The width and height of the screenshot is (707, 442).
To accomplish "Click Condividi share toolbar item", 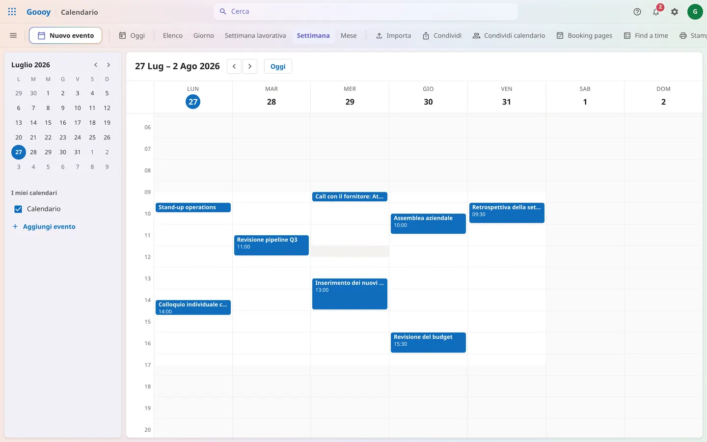I will (x=442, y=35).
